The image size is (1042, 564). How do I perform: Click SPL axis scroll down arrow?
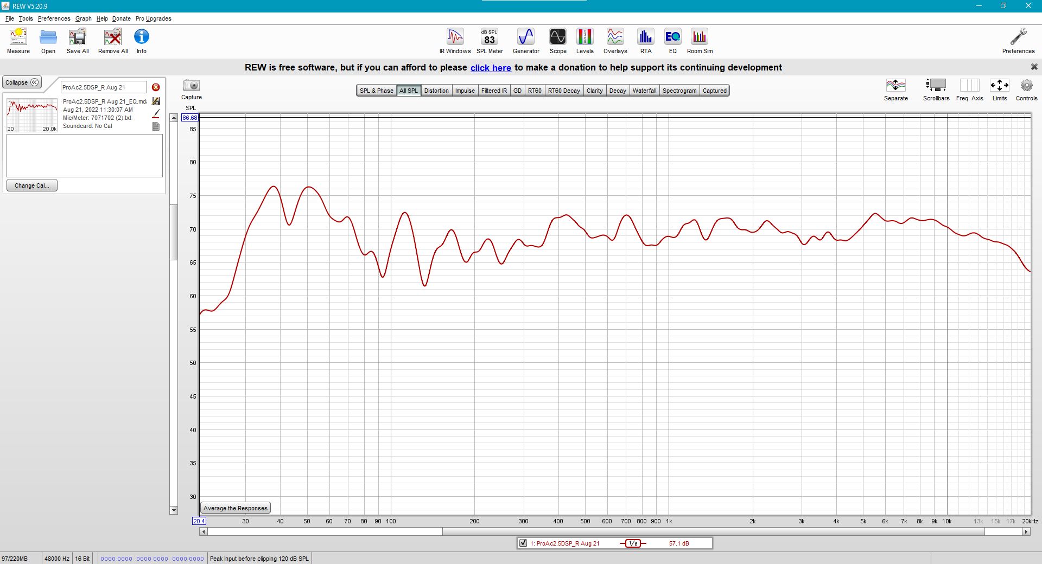(174, 510)
